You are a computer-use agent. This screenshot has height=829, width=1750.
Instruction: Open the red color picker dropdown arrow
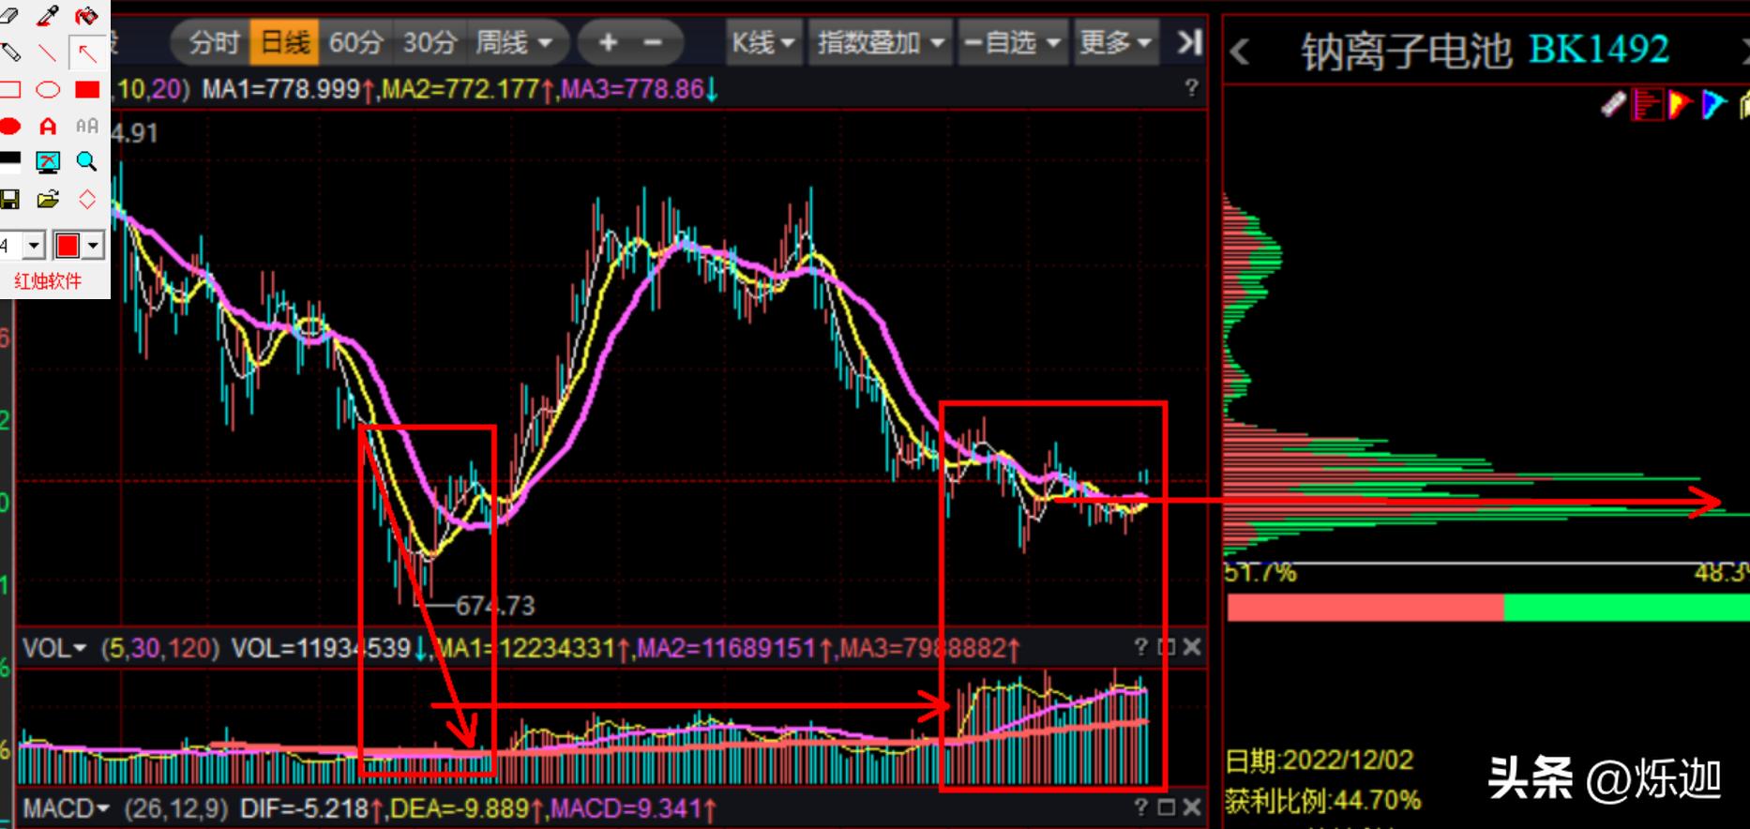(x=93, y=246)
